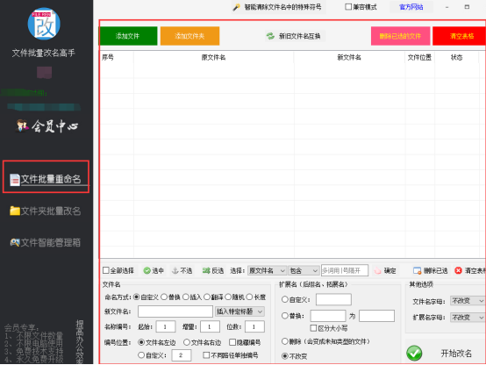Click the red 清空表格 button
This screenshot has height=365, width=486.
460,36
